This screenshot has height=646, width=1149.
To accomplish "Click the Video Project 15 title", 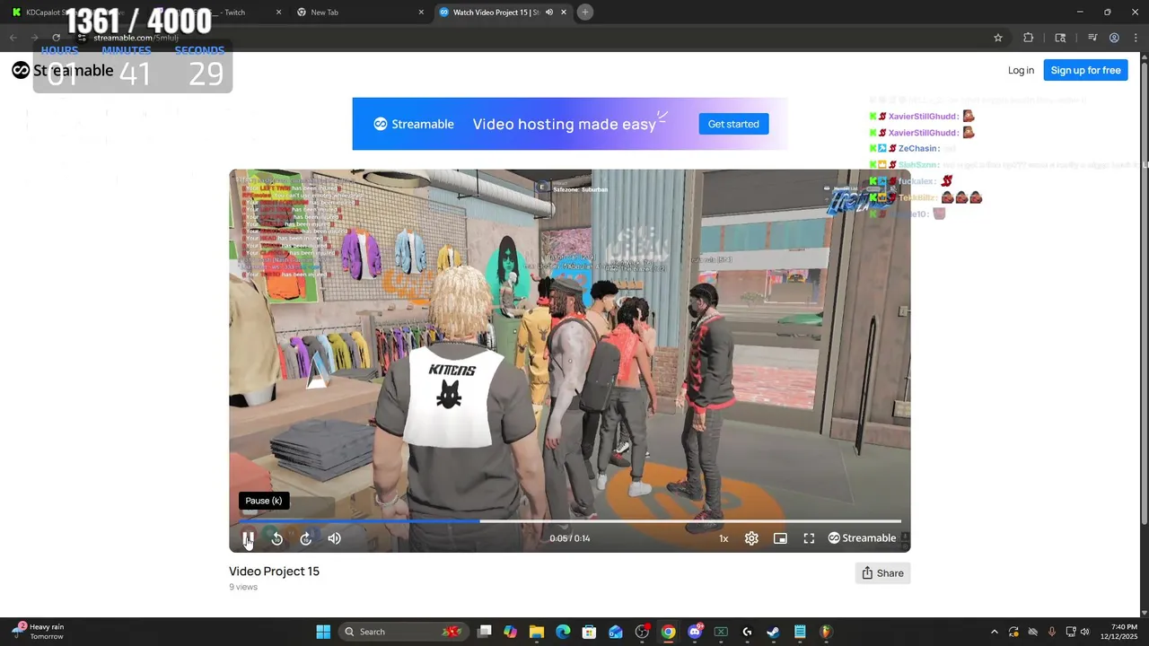I will click(274, 572).
